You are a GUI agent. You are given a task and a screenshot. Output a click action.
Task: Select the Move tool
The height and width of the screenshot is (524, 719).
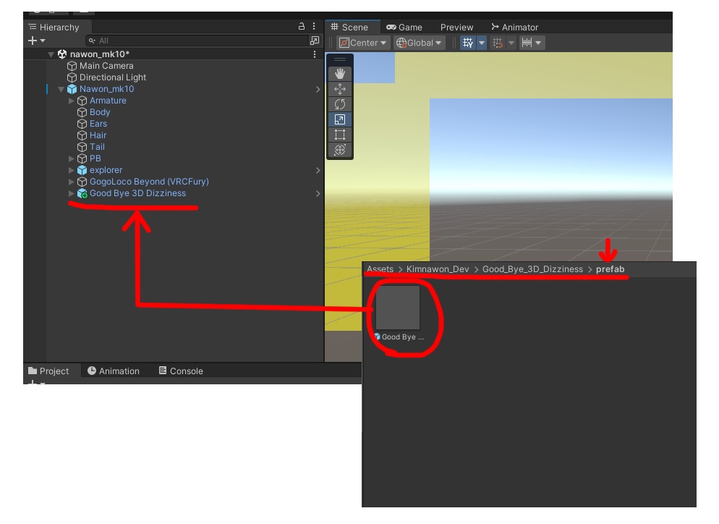pyautogui.click(x=340, y=89)
